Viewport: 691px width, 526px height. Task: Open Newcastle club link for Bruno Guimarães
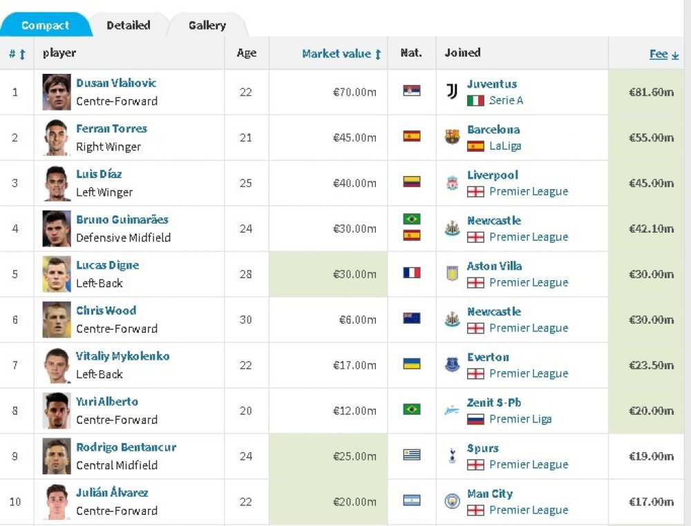[x=494, y=220]
